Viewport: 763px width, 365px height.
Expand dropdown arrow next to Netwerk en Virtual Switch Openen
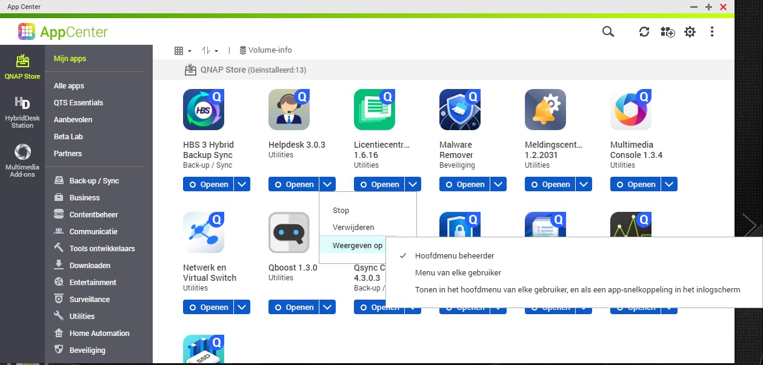pos(242,307)
